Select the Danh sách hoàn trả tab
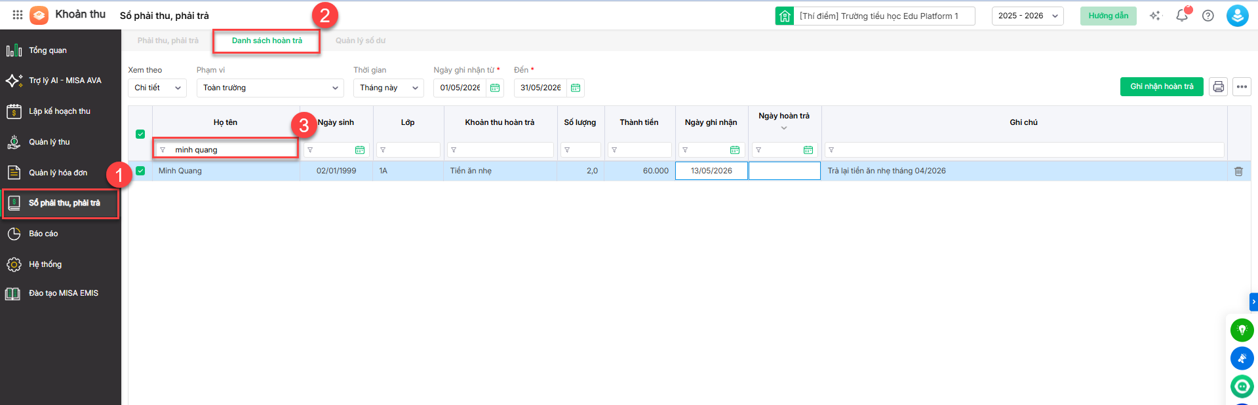1258x405 pixels. [267, 41]
